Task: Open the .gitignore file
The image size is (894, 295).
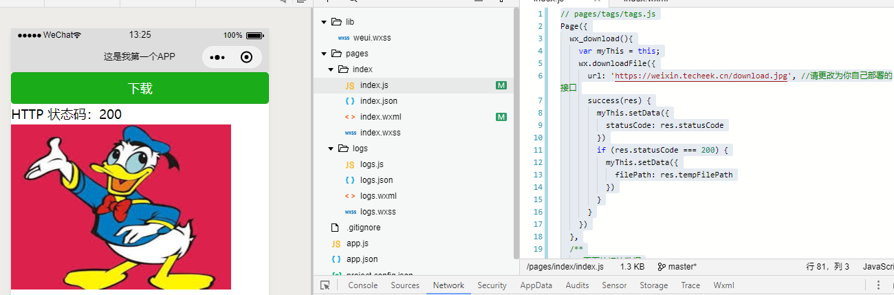Action: (363, 228)
